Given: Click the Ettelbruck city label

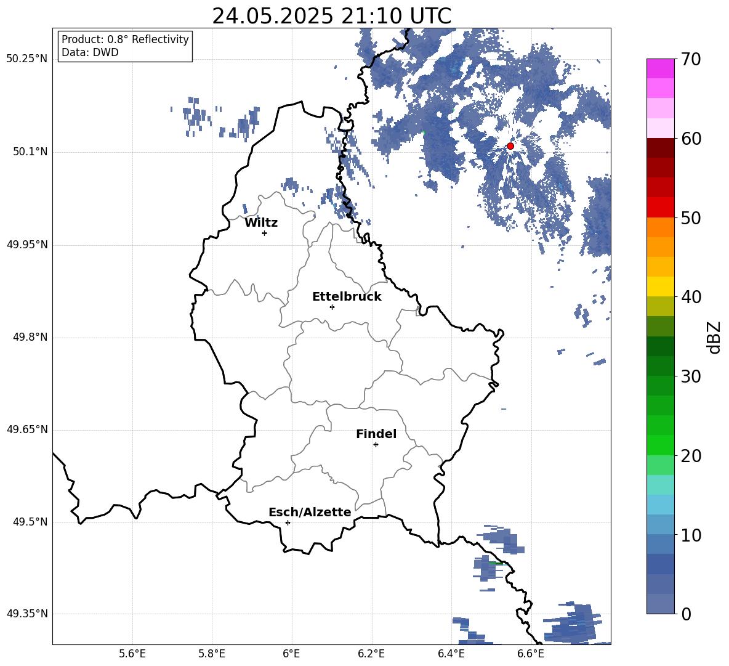Looking at the screenshot, I should [347, 297].
